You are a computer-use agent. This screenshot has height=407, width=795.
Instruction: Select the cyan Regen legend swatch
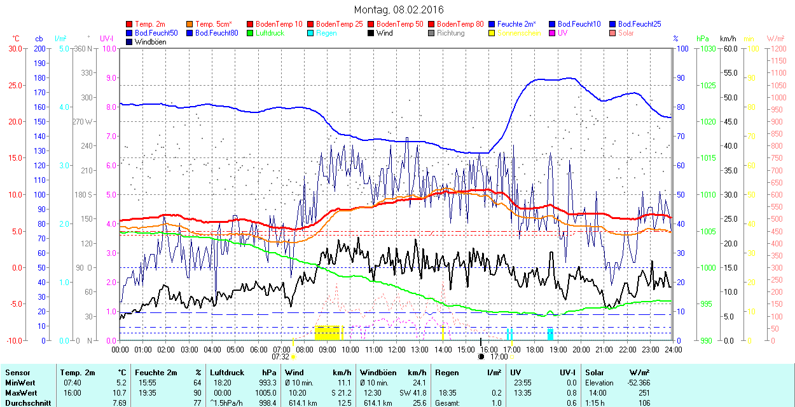click(x=311, y=33)
